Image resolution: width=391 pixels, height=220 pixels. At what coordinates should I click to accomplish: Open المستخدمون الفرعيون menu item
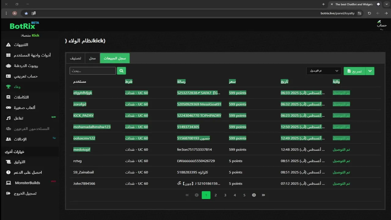click(31, 129)
